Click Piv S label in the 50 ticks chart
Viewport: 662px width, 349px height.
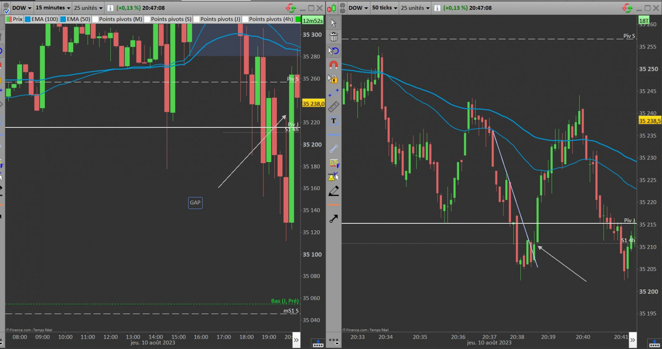(x=629, y=36)
